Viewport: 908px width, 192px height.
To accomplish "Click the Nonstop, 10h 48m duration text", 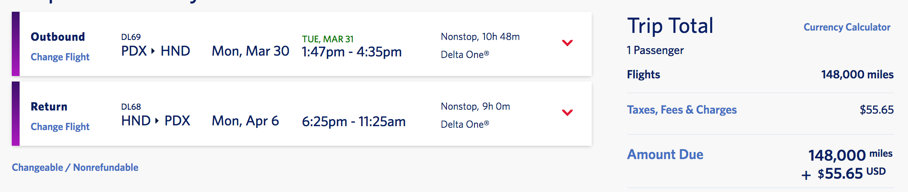I will click(x=480, y=36).
